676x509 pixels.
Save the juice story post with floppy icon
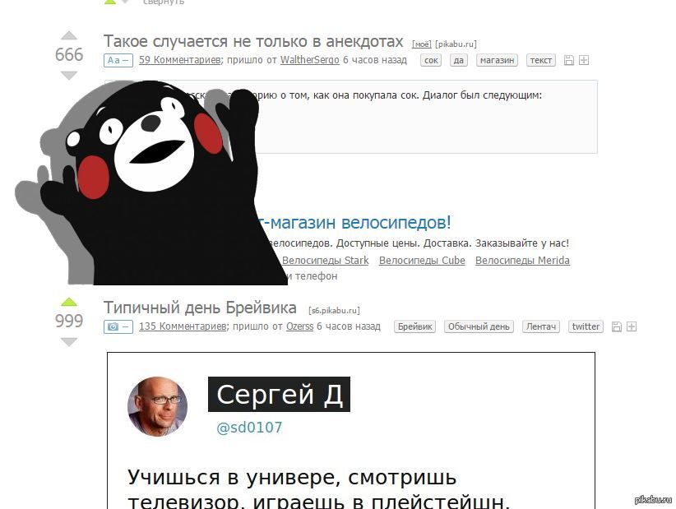click(x=569, y=60)
